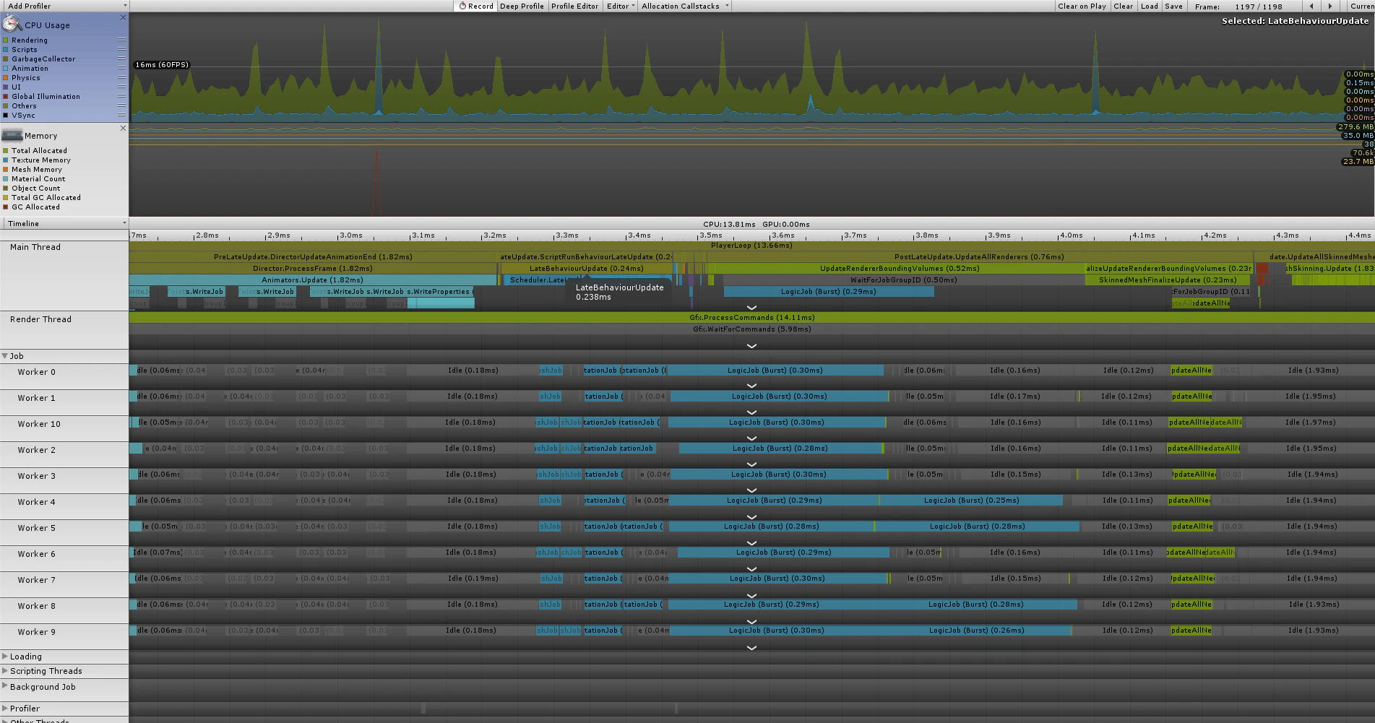Image resolution: width=1375 pixels, height=723 pixels.
Task: Toggle Rendering category color box
Action: click(6, 40)
